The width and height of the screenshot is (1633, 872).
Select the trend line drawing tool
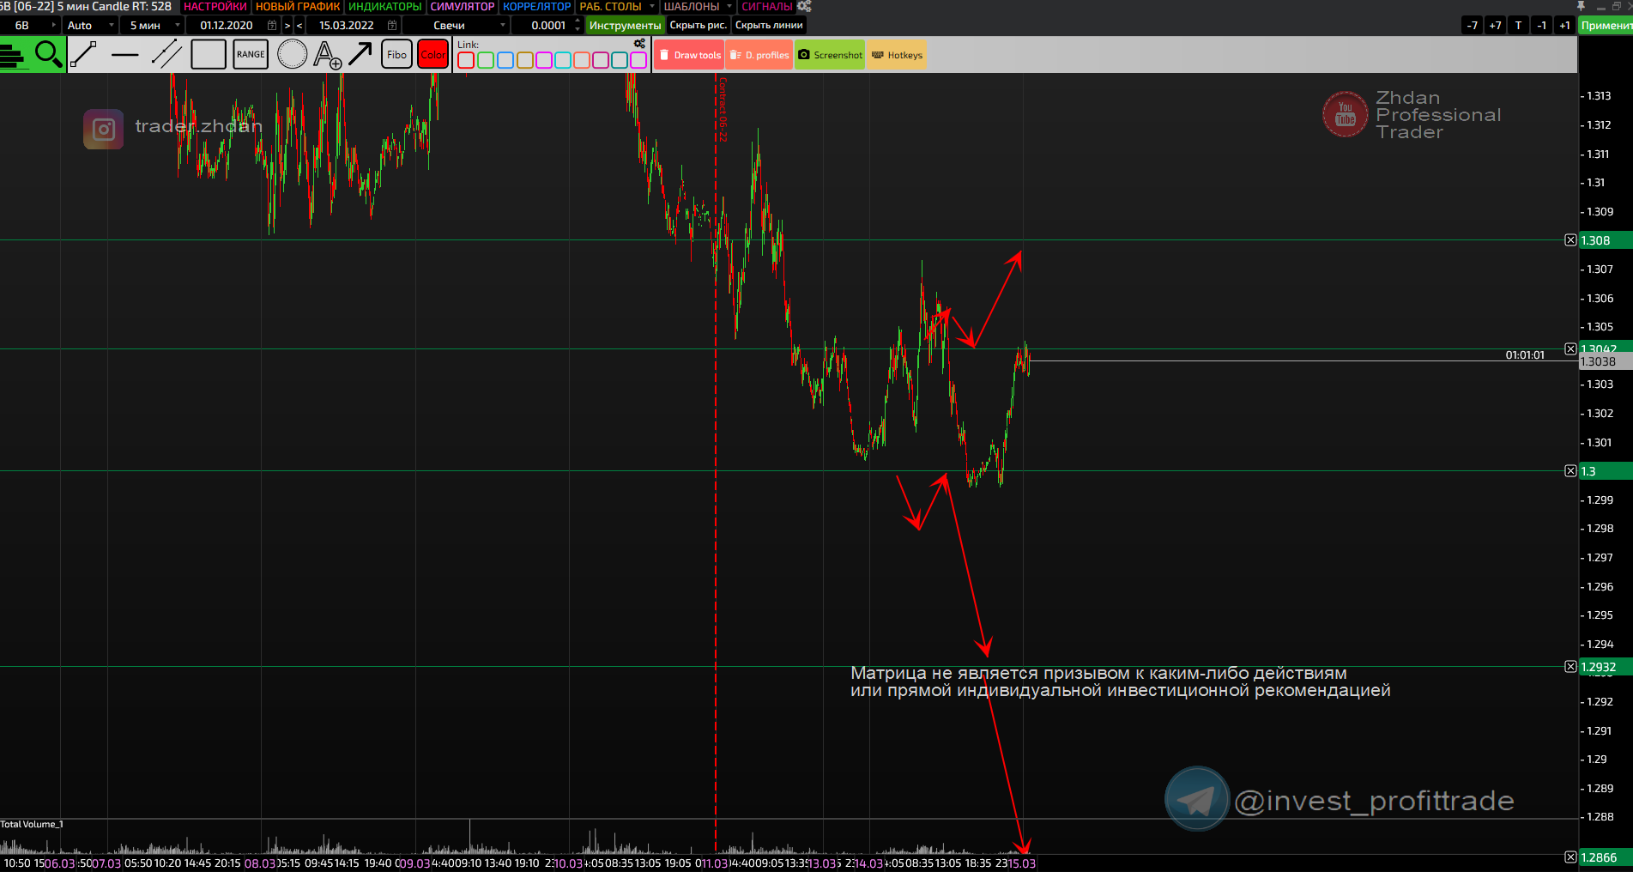tap(83, 55)
